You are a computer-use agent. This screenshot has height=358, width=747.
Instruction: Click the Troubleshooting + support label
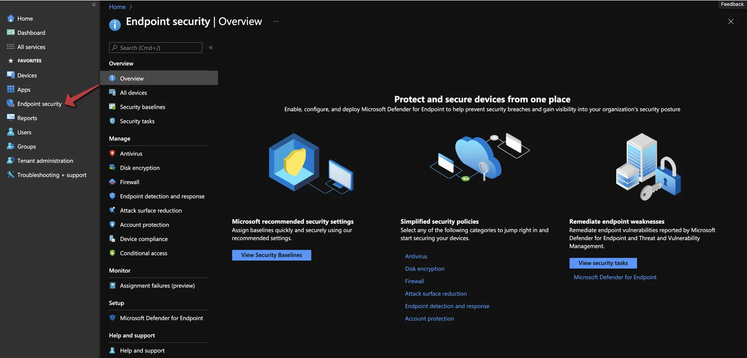point(52,175)
